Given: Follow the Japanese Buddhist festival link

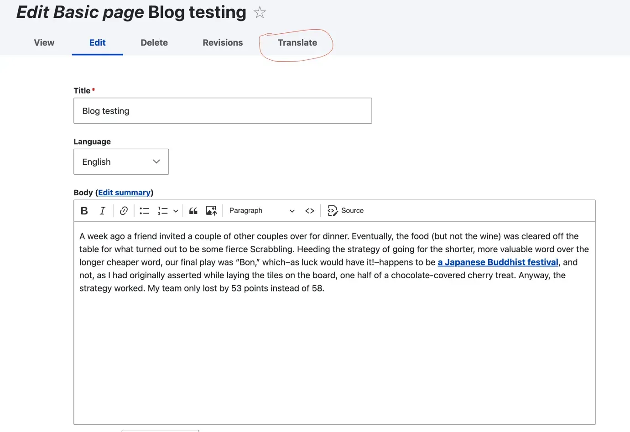Looking at the screenshot, I should coord(498,262).
